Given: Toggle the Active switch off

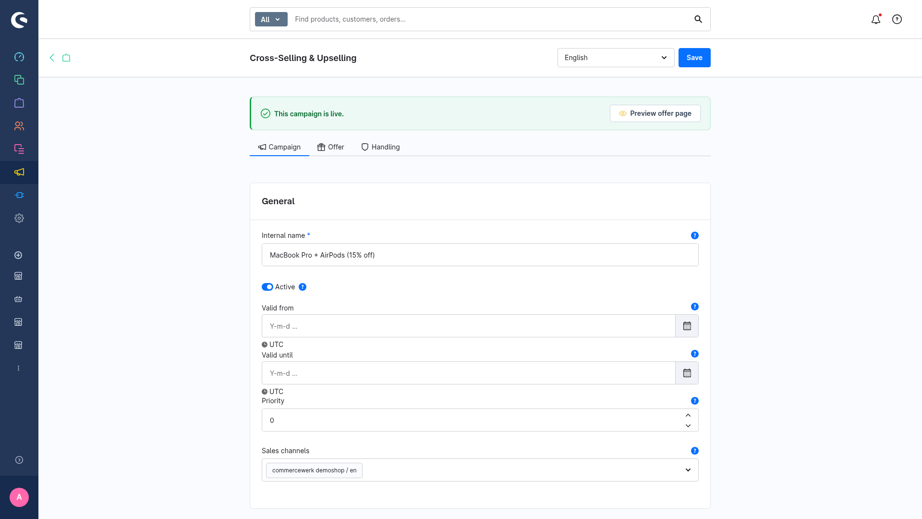Looking at the screenshot, I should pyautogui.click(x=267, y=287).
